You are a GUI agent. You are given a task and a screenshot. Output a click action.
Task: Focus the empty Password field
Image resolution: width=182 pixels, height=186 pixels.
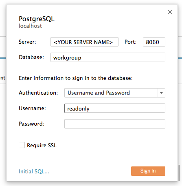coord(115,124)
